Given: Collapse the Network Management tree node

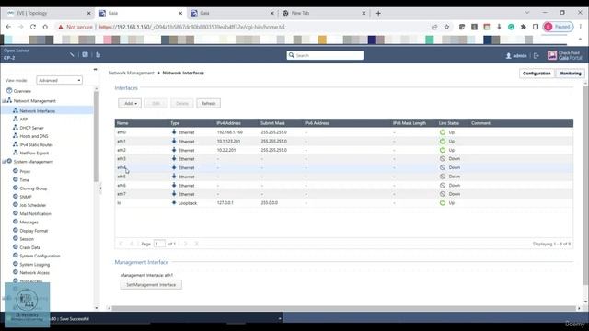Looking at the screenshot, I should coord(4,101).
